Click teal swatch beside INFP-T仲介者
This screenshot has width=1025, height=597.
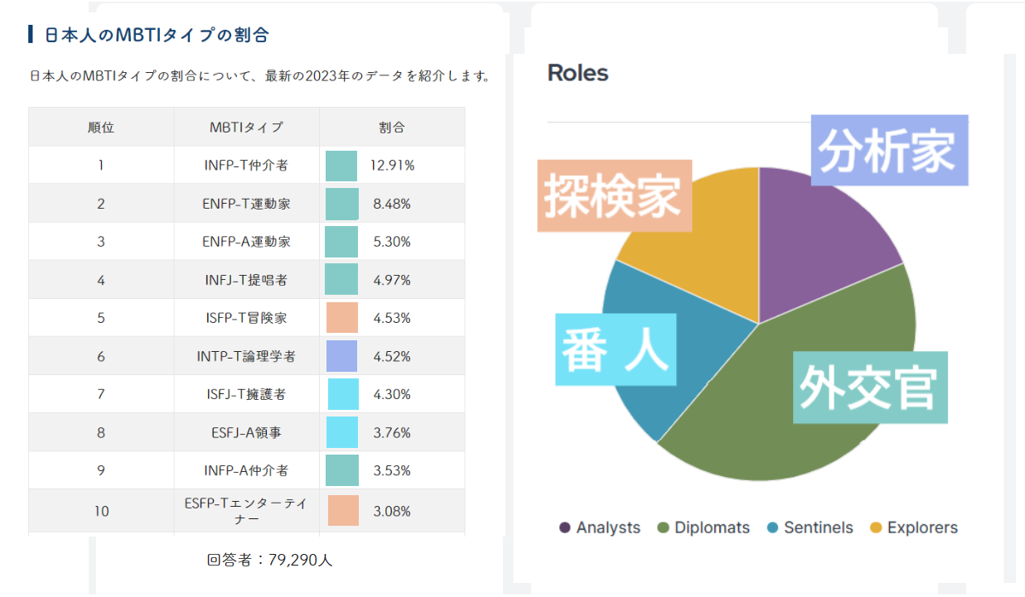(x=341, y=166)
